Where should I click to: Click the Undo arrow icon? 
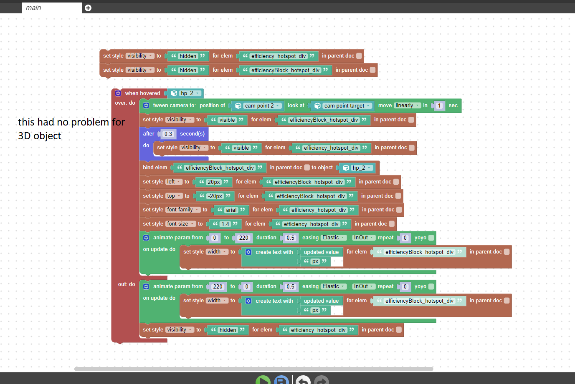coord(303,381)
